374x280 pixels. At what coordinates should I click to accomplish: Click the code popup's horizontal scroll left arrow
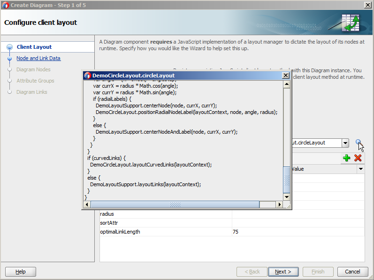coord(87,204)
